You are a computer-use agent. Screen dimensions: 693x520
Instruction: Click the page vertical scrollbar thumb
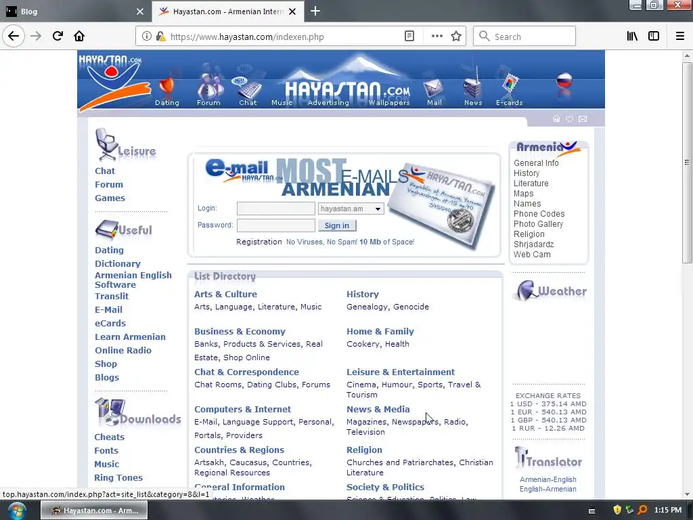pos(687,162)
